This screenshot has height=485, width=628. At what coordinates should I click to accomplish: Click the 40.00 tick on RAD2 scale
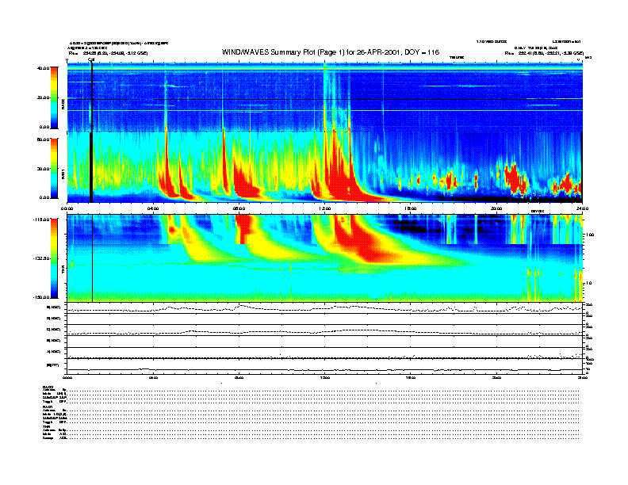(43, 68)
